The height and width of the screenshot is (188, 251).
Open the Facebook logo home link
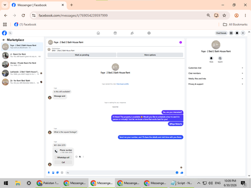[x=5, y=33]
